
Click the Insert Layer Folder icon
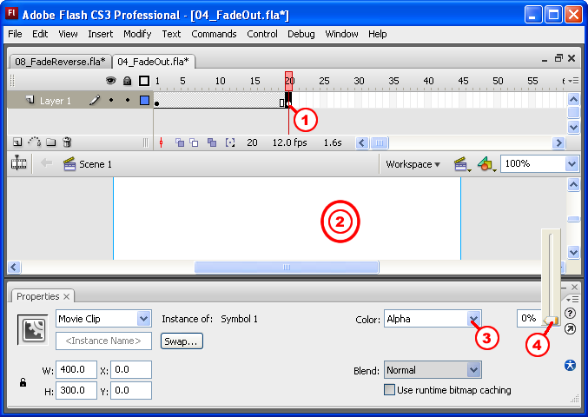(51, 142)
